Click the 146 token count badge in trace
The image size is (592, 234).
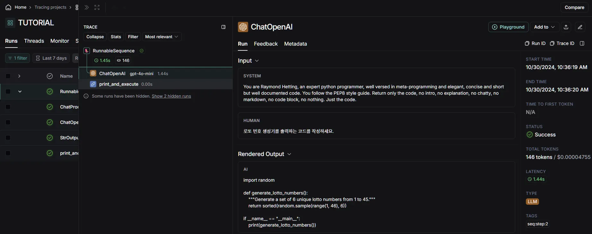coord(123,60)
